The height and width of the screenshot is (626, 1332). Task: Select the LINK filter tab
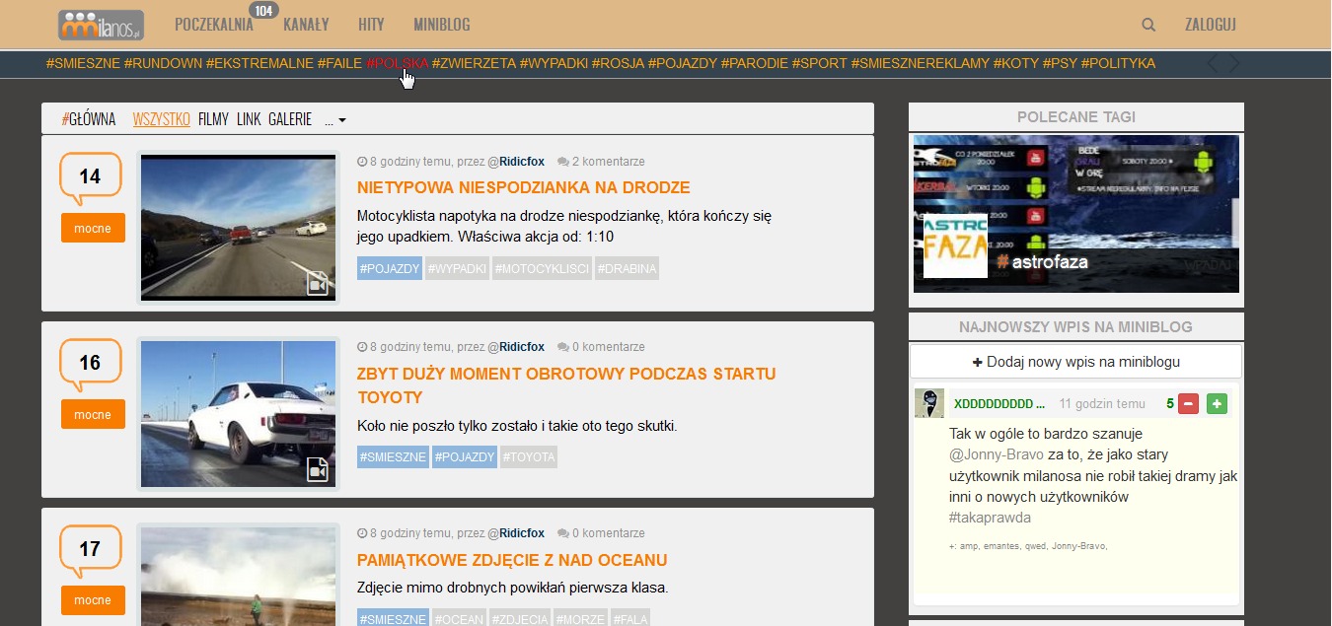(249, 119)
